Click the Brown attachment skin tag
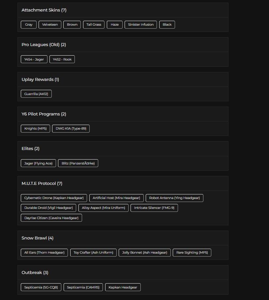The height and width of the screenshot is (300, 269). coord(72,25)
